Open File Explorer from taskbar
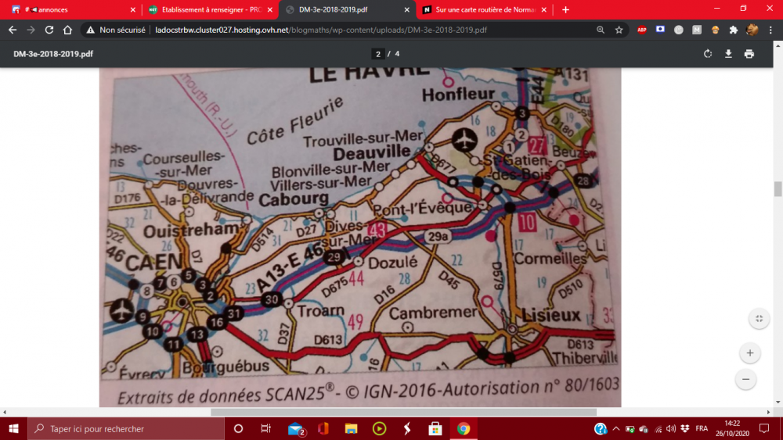The height and width of the screenshot is (440, 783). pos(351,428)
